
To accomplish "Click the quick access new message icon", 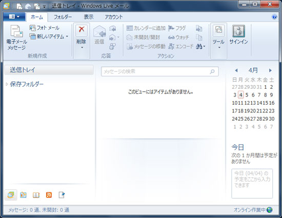I will point(19,6).
